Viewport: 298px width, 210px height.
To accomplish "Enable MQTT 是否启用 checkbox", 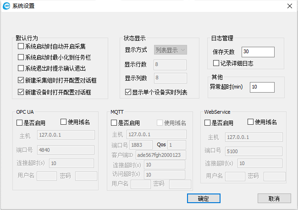I will [x=114, y=123].
